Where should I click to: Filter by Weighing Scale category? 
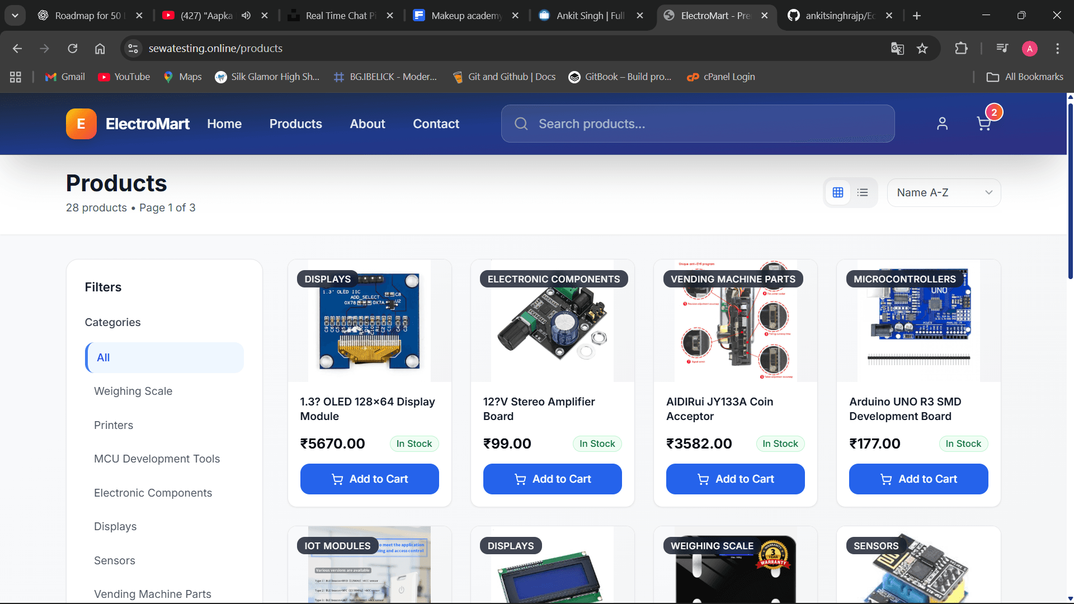[x=133, y=391]
